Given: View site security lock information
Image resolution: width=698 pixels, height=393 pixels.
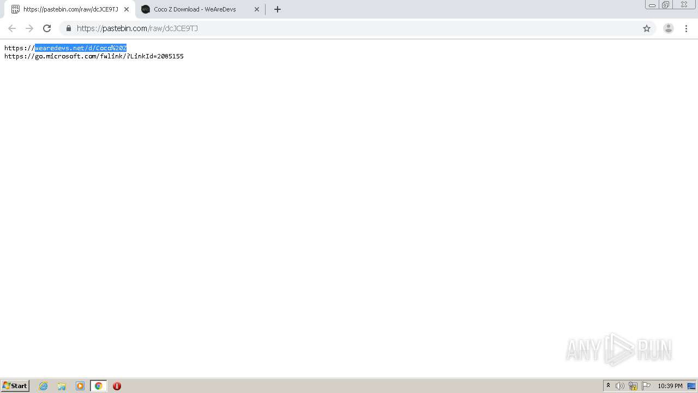Looking at the screenshot, I should click(x=68, y=28).
